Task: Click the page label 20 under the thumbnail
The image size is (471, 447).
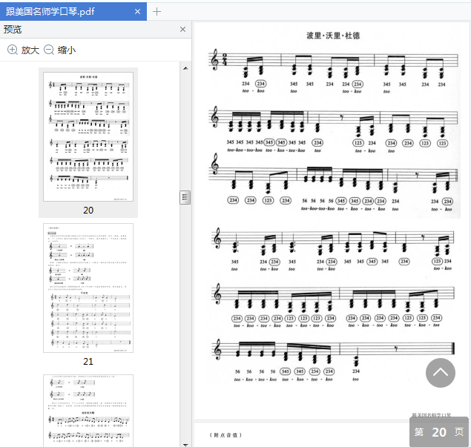Action: click(x=88, y=210)
